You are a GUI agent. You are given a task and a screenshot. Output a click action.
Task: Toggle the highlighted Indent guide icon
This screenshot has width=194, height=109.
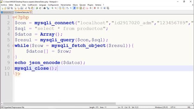pos(74,8)
